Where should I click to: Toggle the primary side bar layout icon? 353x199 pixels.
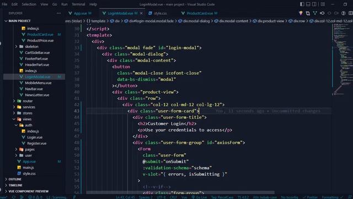[x=302, y=4]
